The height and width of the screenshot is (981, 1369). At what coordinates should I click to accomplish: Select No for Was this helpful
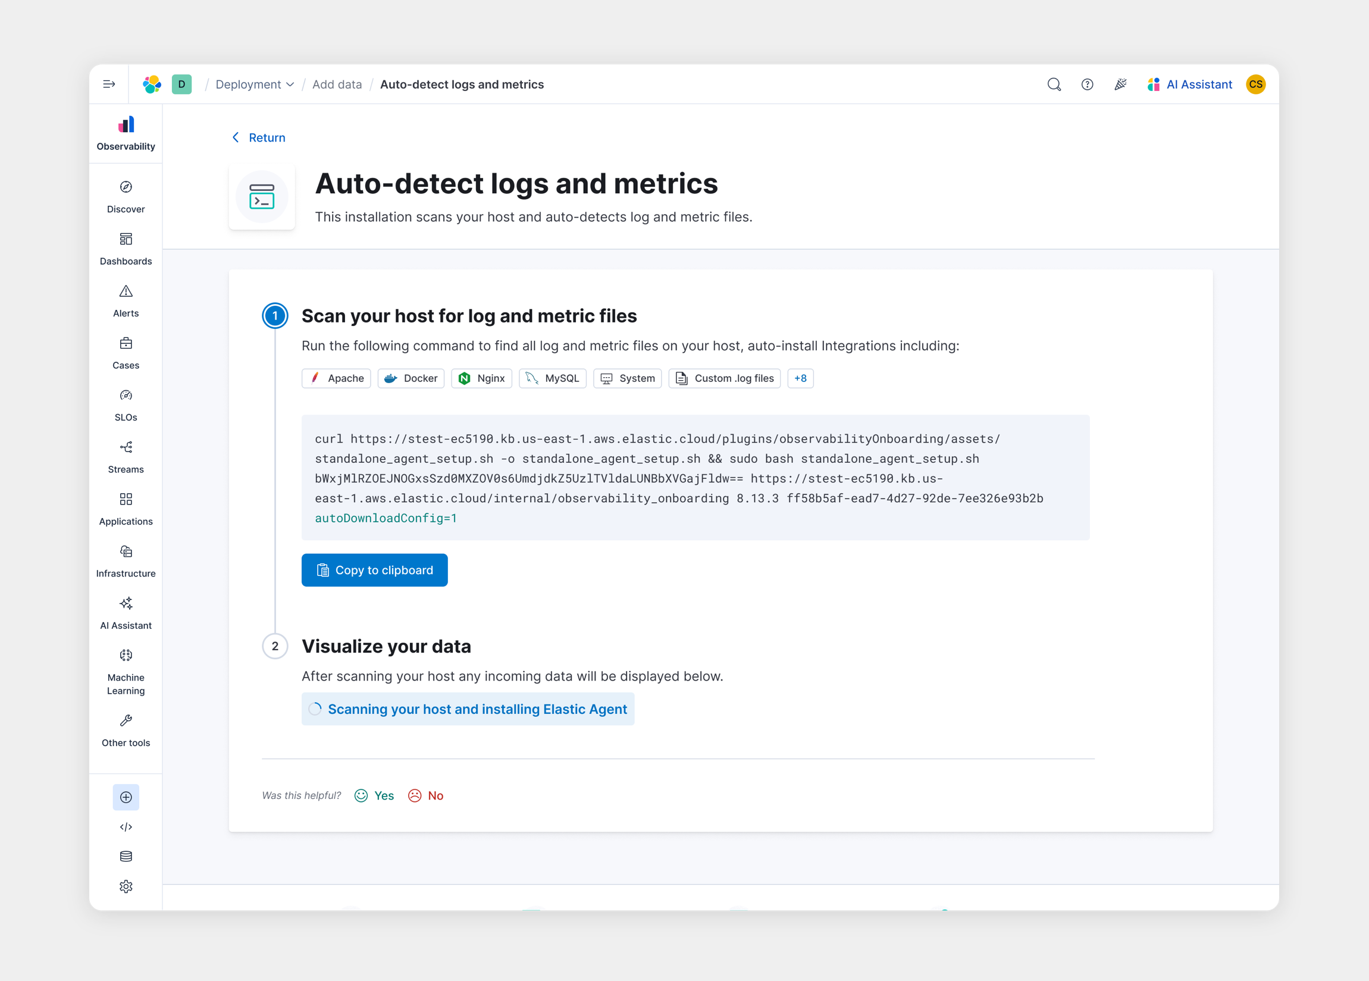click(x=426, y=795)
